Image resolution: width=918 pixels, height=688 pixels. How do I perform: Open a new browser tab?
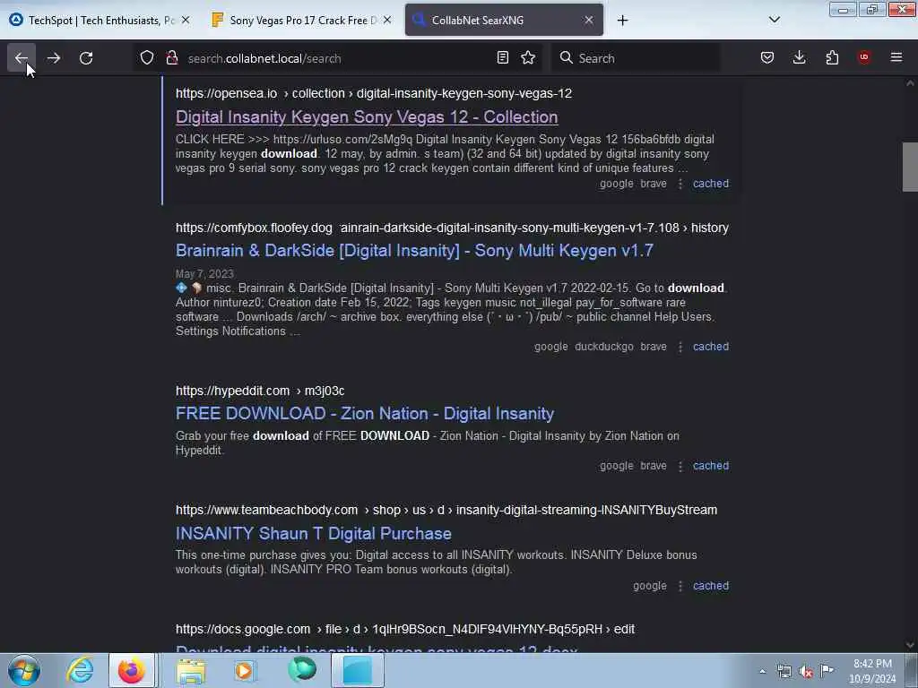[x=622, y=21]
